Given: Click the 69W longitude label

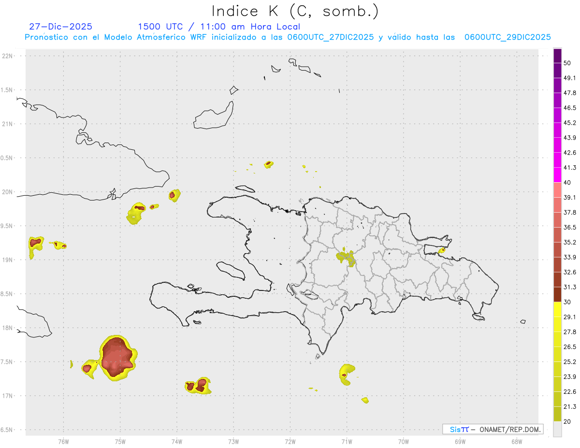Looking at the screenshot, I should pos(460,441).
